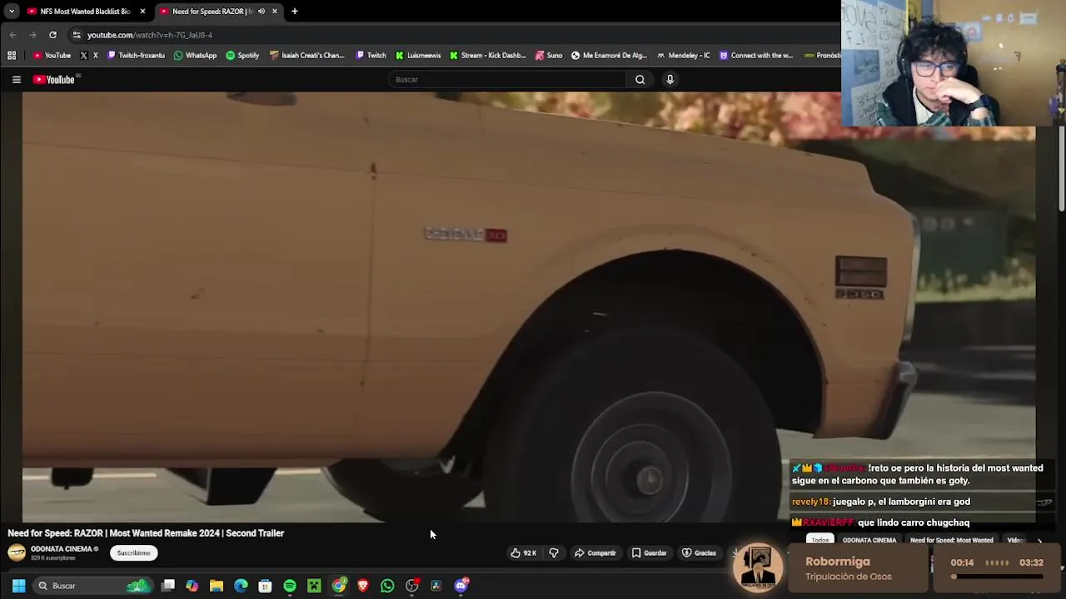Open Copilot from the taskbar
Screen dimensions: 1066x599
[x=192, y=586]
